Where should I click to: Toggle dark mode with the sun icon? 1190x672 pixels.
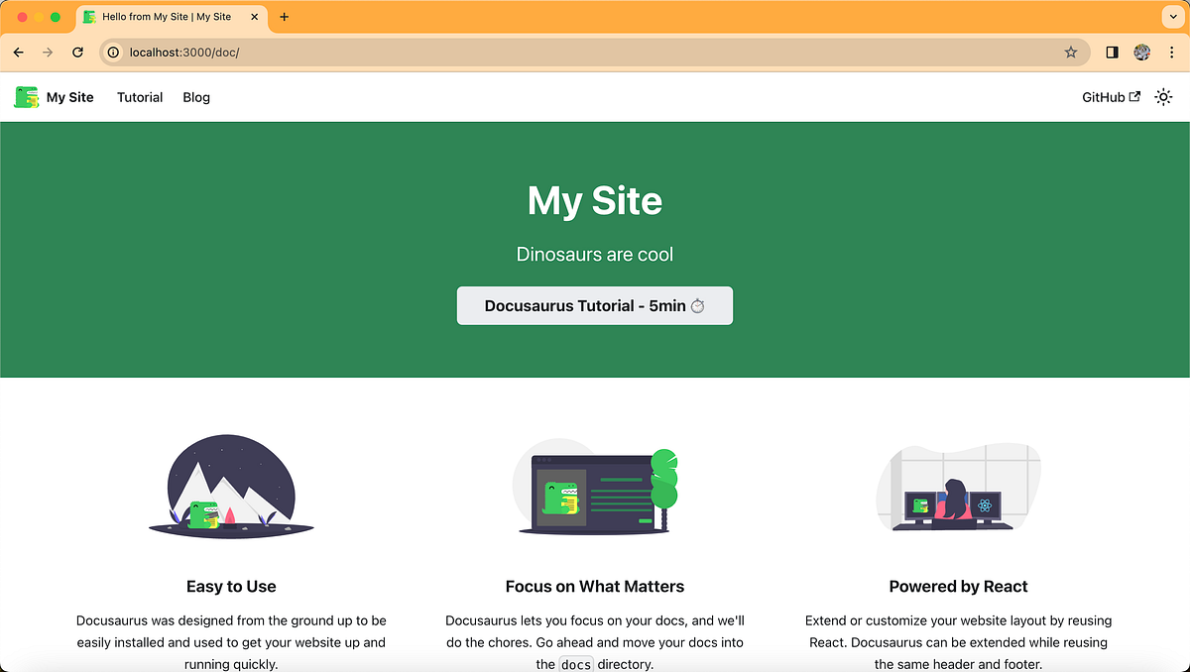pyautogui.click(x=1163, y=96)
